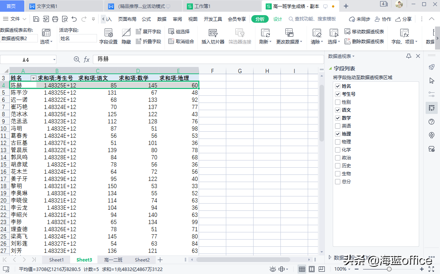
Task: Click the 隐藏 hide icon
Action: coord(126,36)
